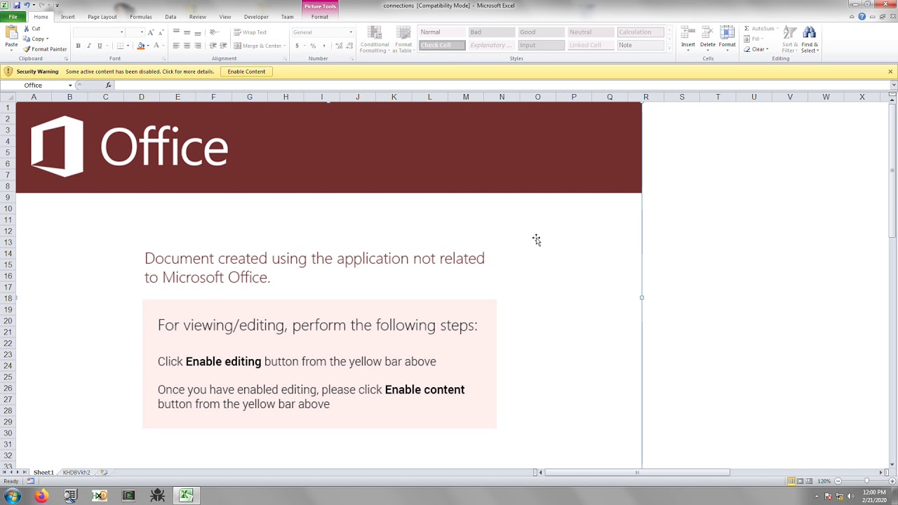The image size is (898, 505).
Task: Click Decrease Decimal icon
Action: click(349, 46)
